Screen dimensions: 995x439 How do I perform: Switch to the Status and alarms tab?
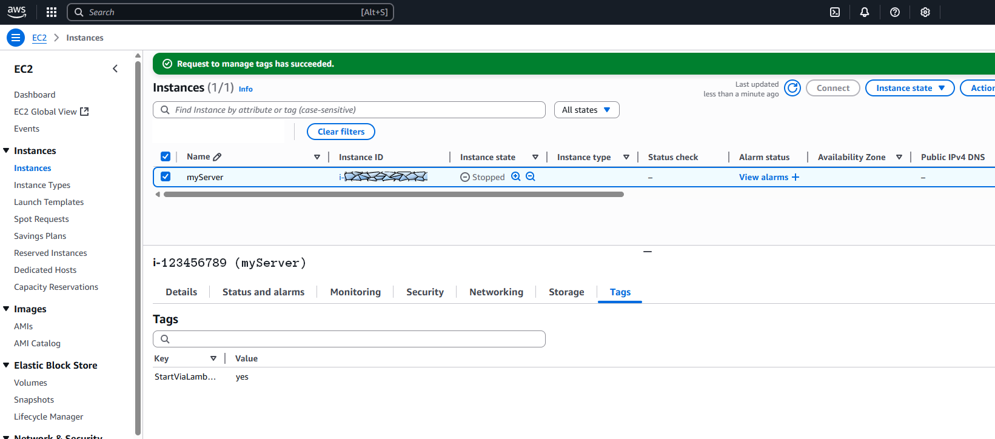[263, 292]
